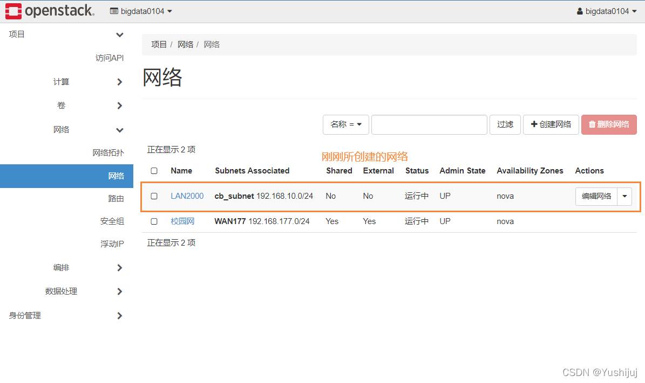The width and height of the screenshot is (645, 383).
Task: Open 浮动IP in the sidebar
Action: click(x=112, y=244)
